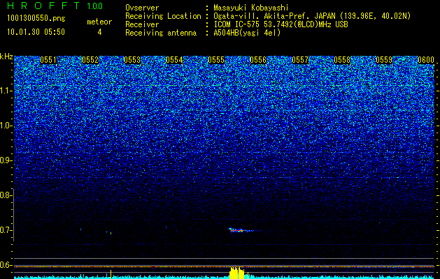Click the bright meteor echo streak near 0.7 kHz
The height and width of the screenshot is (279, 440).
[243, 230]
